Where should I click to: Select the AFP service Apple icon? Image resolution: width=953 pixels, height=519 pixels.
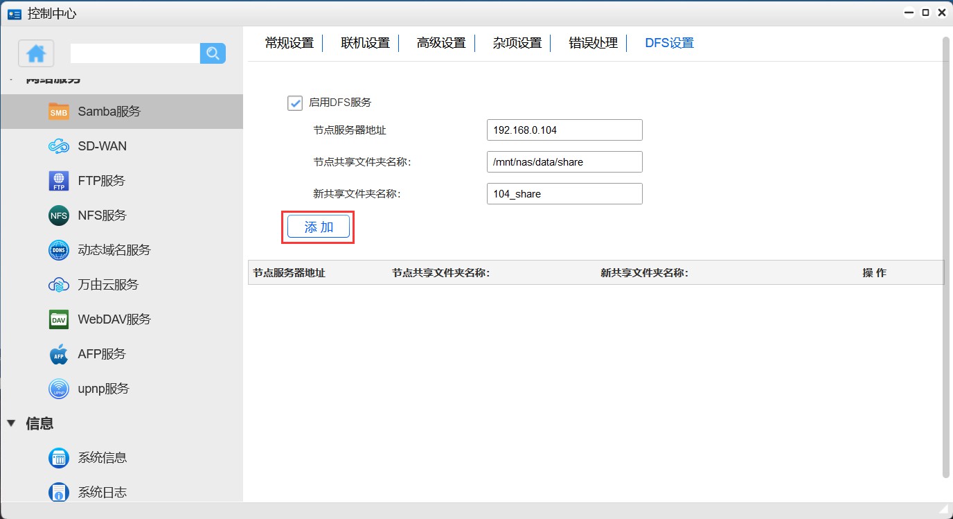click(x=59, y=354)
